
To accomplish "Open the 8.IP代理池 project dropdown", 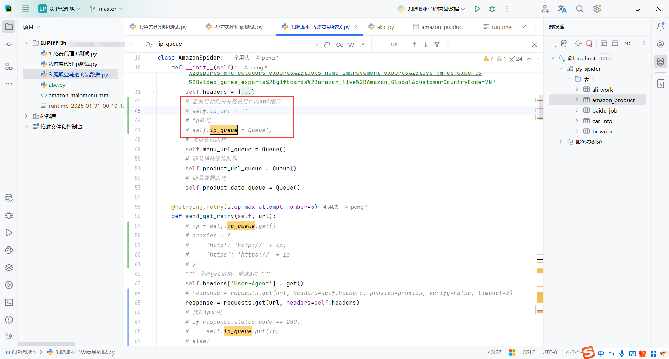I will point(60,9).
